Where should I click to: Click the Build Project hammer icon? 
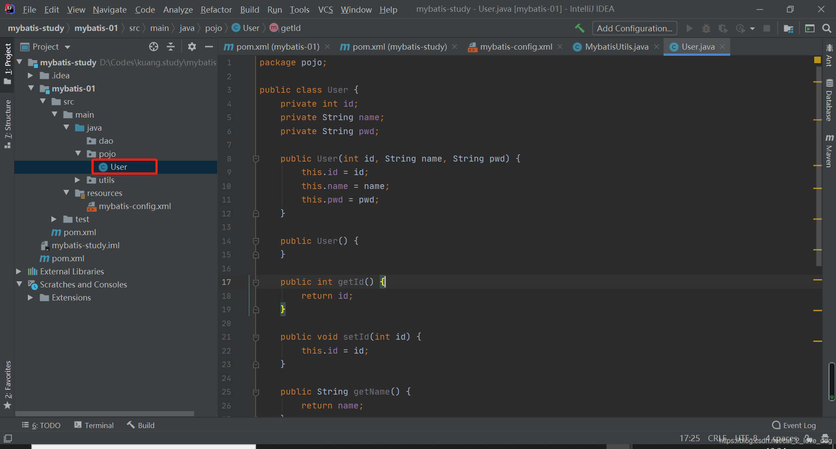pyautogui.click(x=580, y=28)
